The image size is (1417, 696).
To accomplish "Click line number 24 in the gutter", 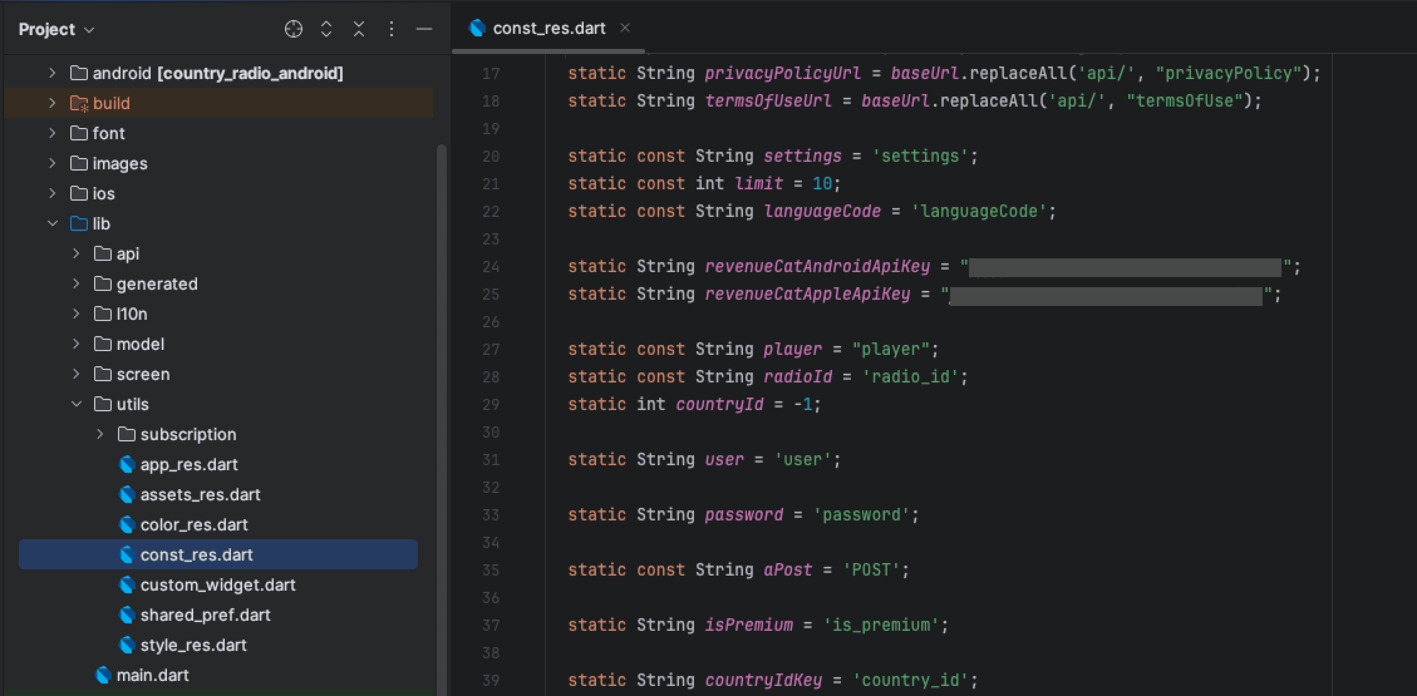I will coord(491,267).
